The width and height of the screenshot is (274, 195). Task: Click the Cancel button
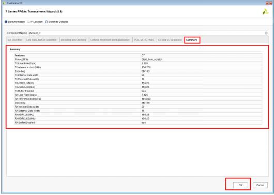[x=260, y=185]
